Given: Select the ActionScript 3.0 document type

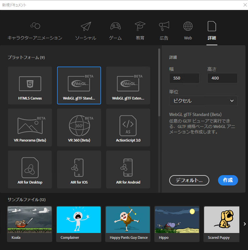Looking at the screenshot, I should click(128, 127).
